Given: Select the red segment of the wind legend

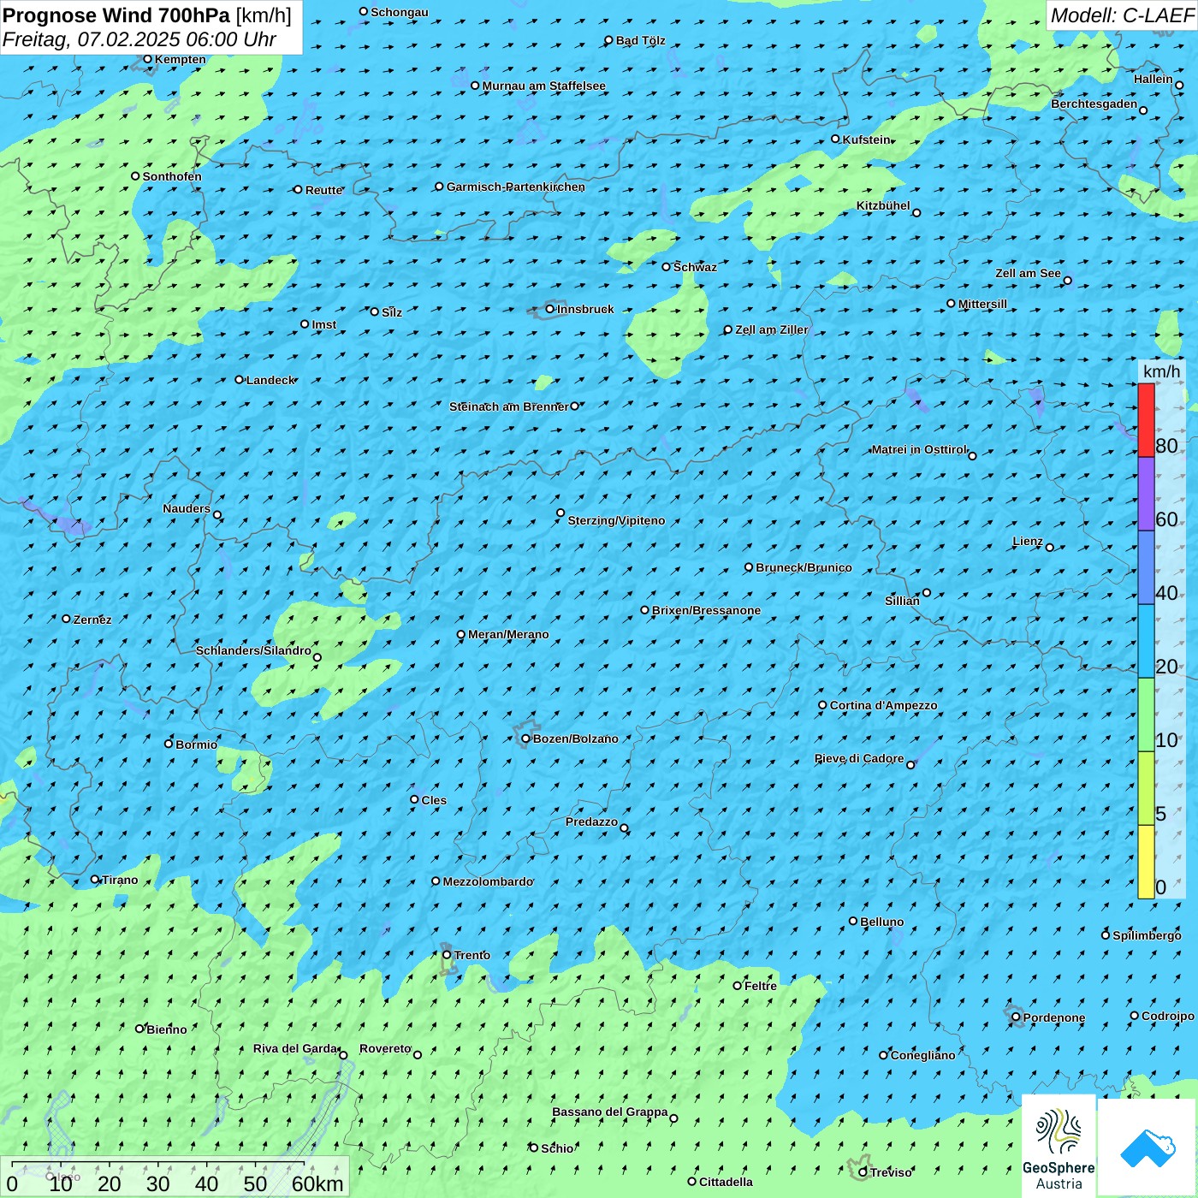Looking at the screenshot, I should [x=1146, y=420].
